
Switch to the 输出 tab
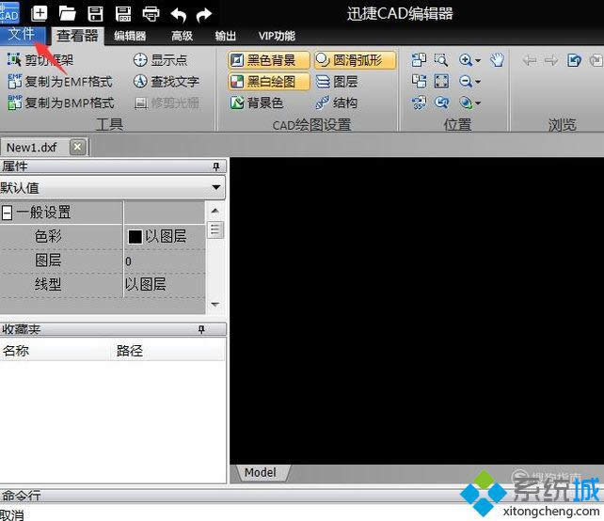click(x=226, y=36)
